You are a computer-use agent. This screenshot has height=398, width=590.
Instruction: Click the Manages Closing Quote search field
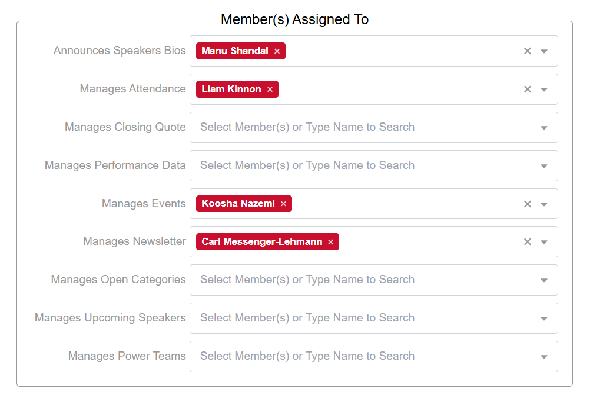[353, 127]
